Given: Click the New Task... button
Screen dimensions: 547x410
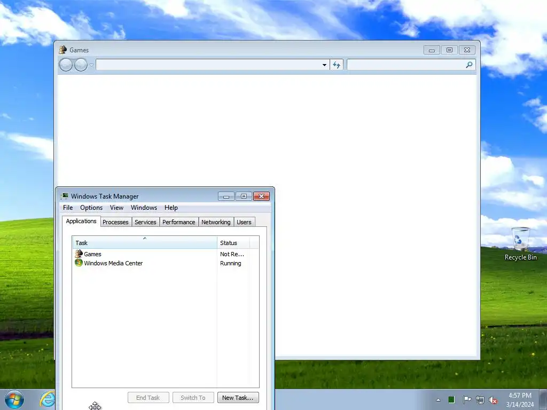Looking at the screenshot, I should click(238, 398).
